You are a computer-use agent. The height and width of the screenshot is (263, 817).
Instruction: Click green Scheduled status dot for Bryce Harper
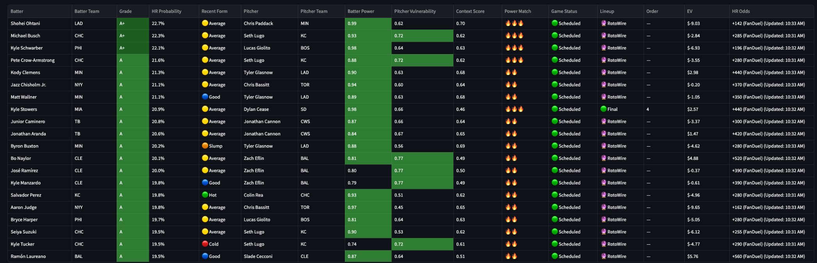(x=554, y=219)
